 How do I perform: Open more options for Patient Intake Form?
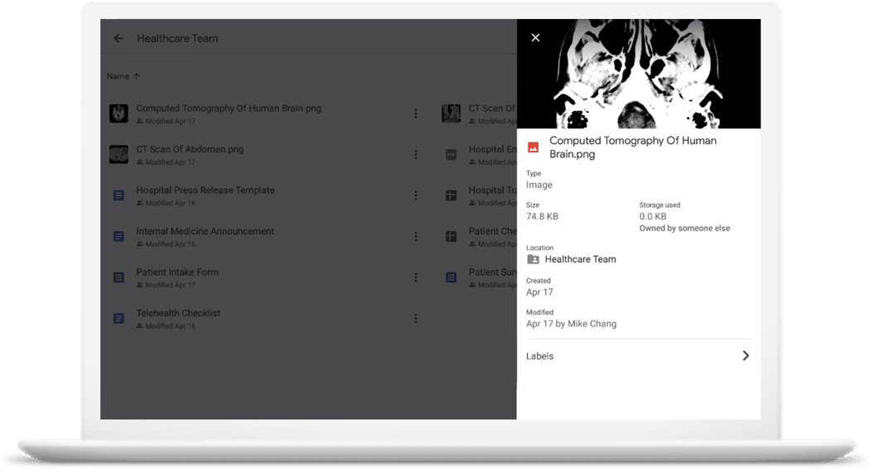click(x=416, y=278)
